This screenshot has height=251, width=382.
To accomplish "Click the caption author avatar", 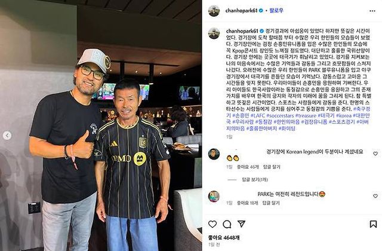I will 214,33.
